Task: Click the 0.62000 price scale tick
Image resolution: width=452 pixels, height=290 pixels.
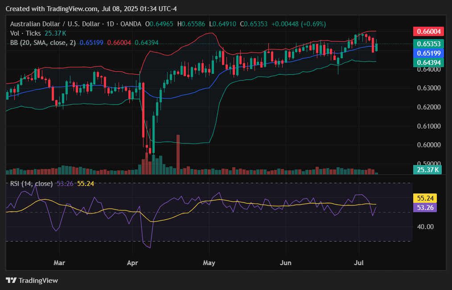Action: (x=429, y=107)
